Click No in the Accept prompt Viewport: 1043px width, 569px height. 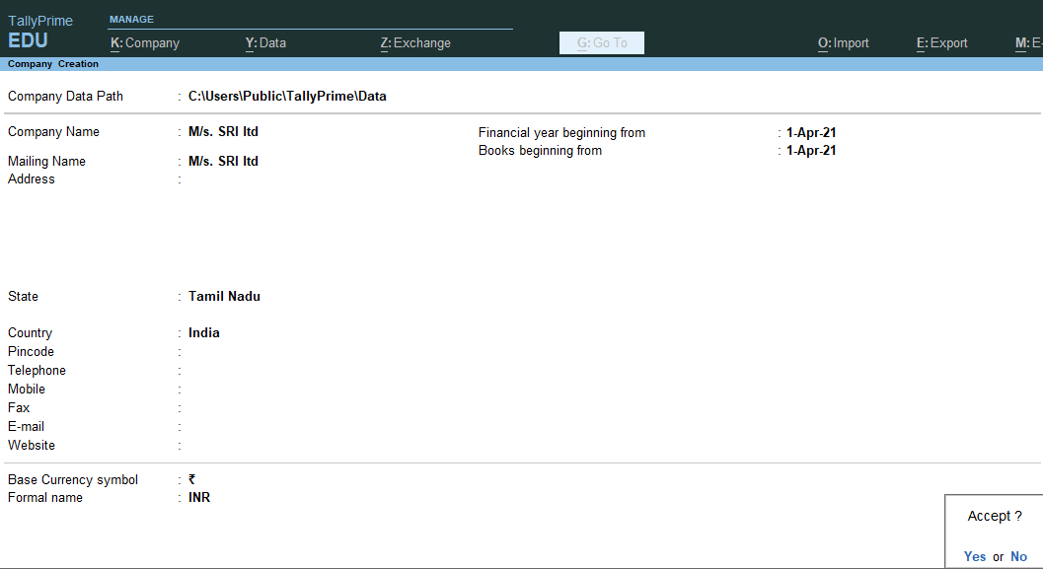tap(1018, 556)
